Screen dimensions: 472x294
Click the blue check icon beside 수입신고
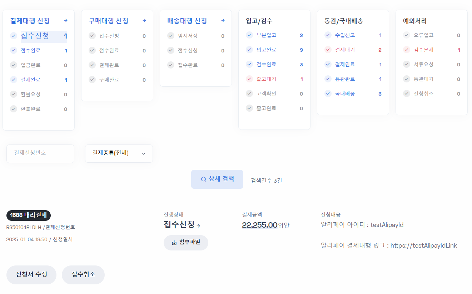328,35
